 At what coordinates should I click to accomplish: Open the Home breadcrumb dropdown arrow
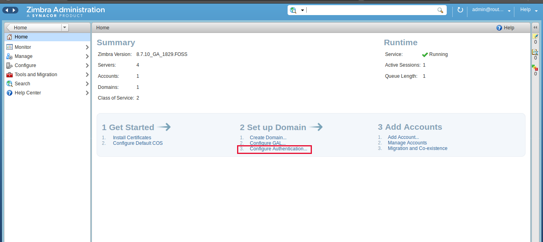[65, 28]
